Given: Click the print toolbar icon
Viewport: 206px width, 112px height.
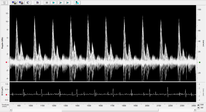Looking at the screenshot, I should click(x=21, y=3).
